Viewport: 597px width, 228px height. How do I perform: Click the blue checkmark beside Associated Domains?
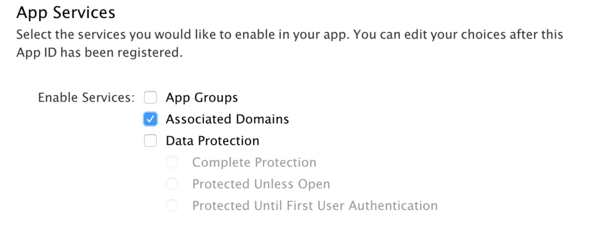coord(150,119)
